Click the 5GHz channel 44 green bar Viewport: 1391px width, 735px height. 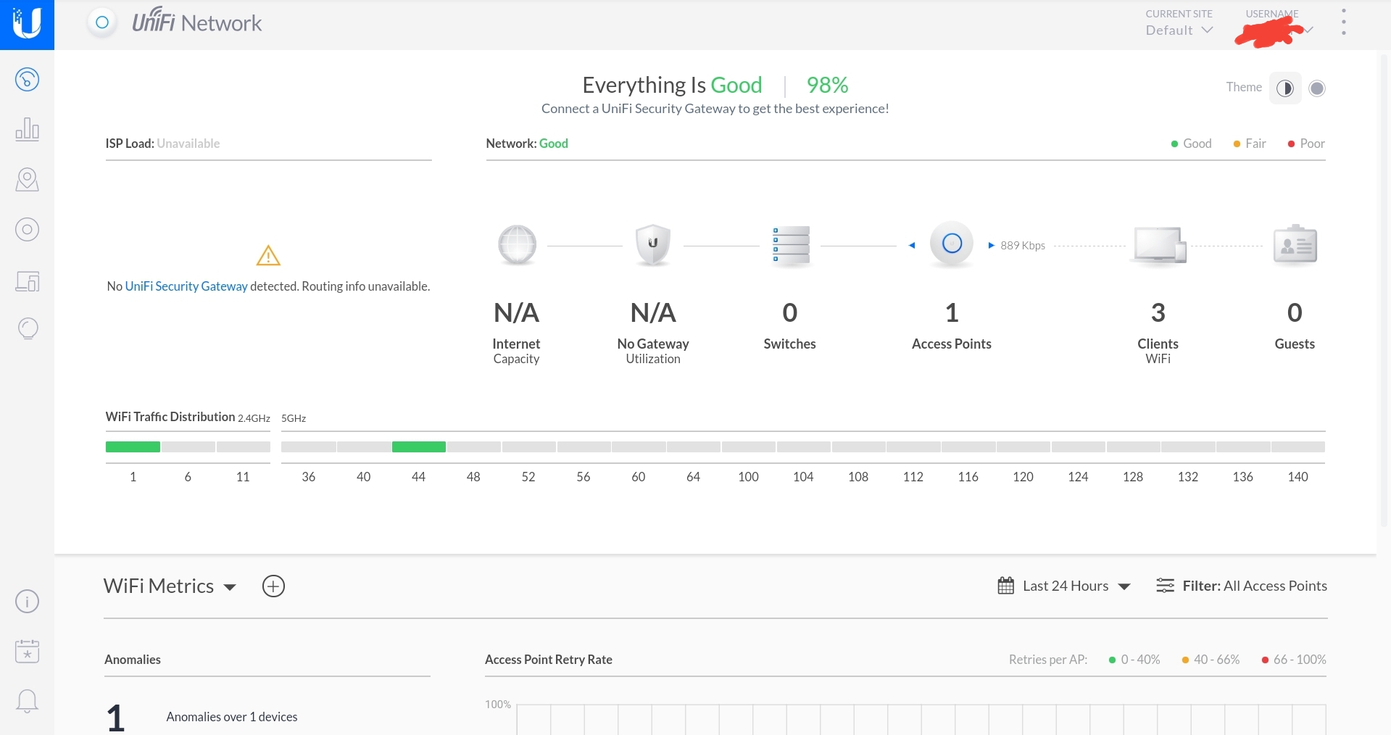coord(418,447)
